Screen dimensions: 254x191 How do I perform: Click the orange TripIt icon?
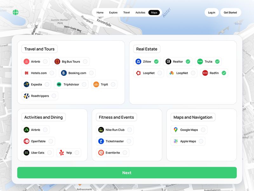click(96, 84)
